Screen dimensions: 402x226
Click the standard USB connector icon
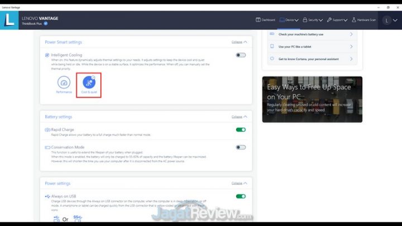coord(56,219)
